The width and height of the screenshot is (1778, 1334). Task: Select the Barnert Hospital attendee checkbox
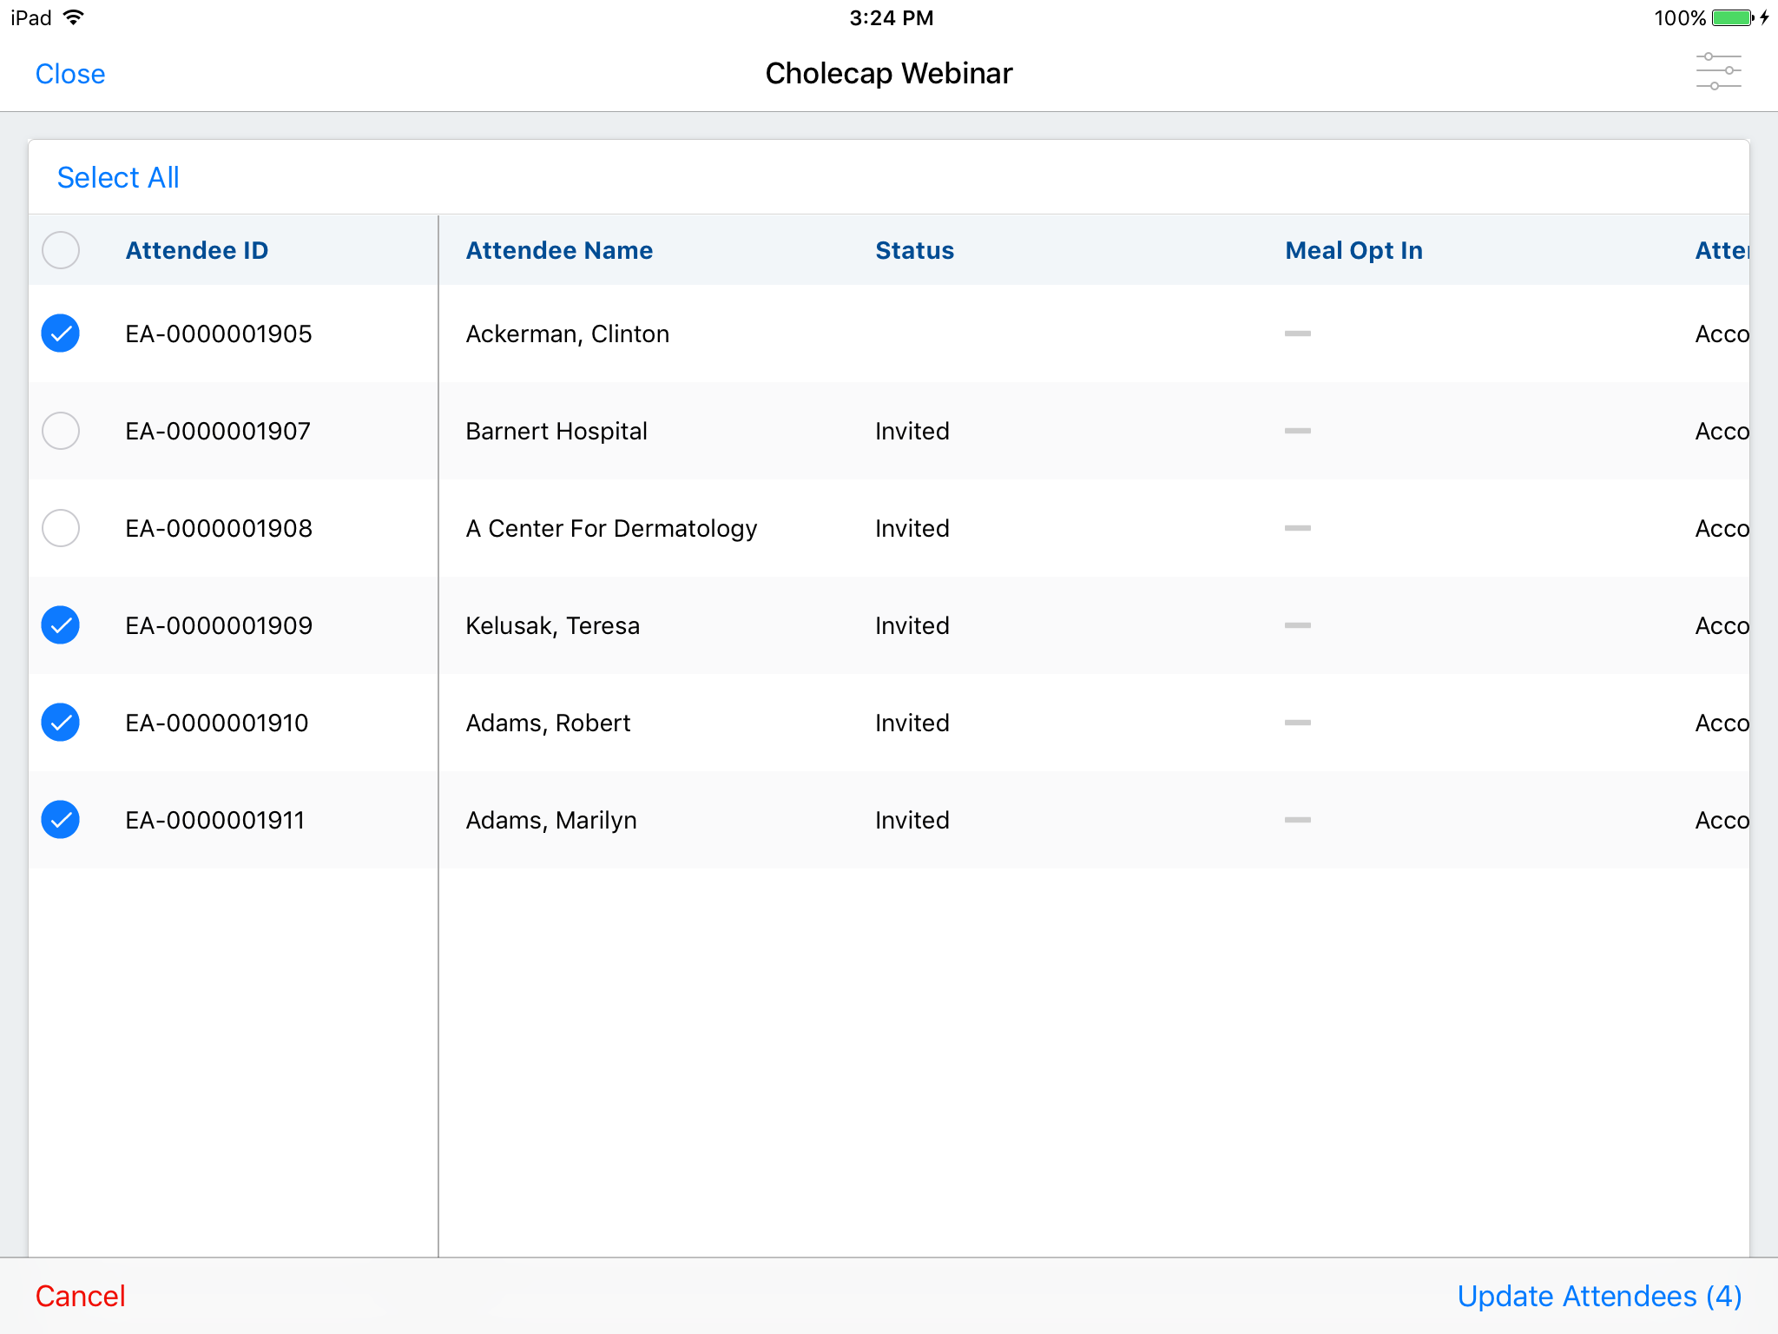(x=61, y=431)
